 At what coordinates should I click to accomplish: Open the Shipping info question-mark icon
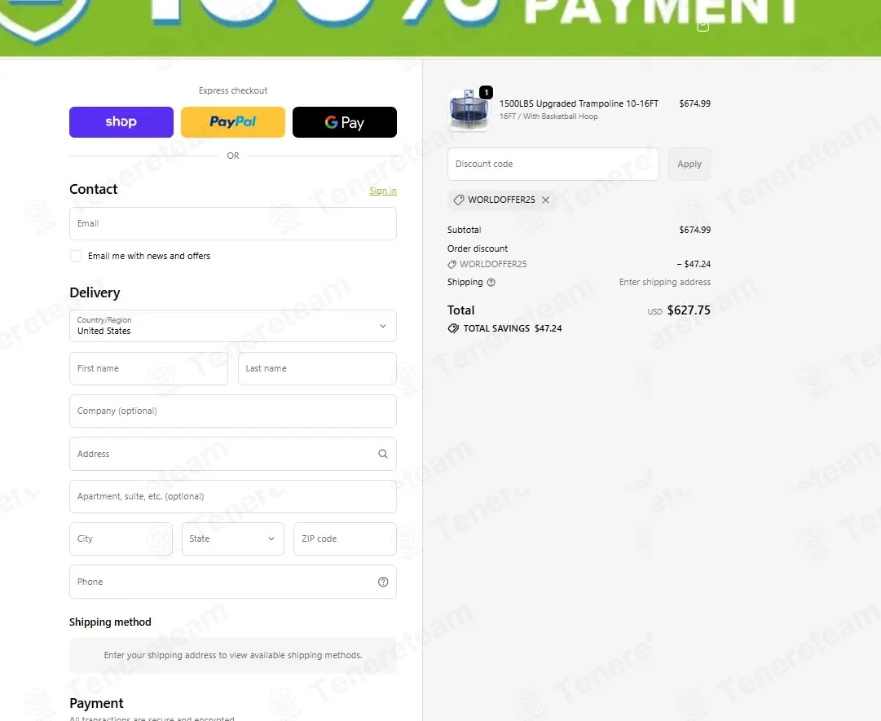(x=491, y=283)
